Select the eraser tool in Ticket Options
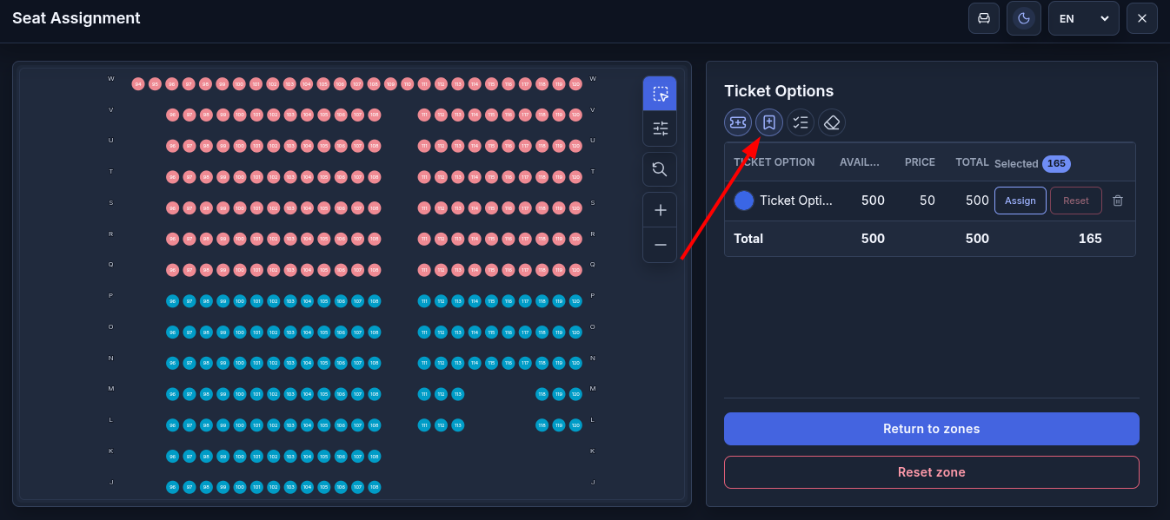Viewport: 1170px width, 520px height. (x=832, y=122)
